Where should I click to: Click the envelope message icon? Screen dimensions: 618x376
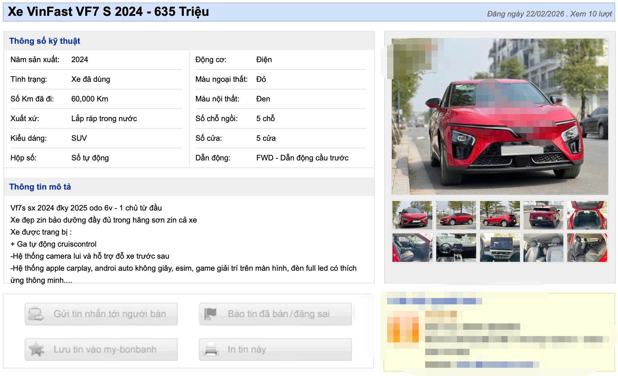pos(36,314)
